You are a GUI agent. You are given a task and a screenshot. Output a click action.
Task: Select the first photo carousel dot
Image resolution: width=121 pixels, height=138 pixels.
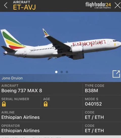(x=56, y=72)
